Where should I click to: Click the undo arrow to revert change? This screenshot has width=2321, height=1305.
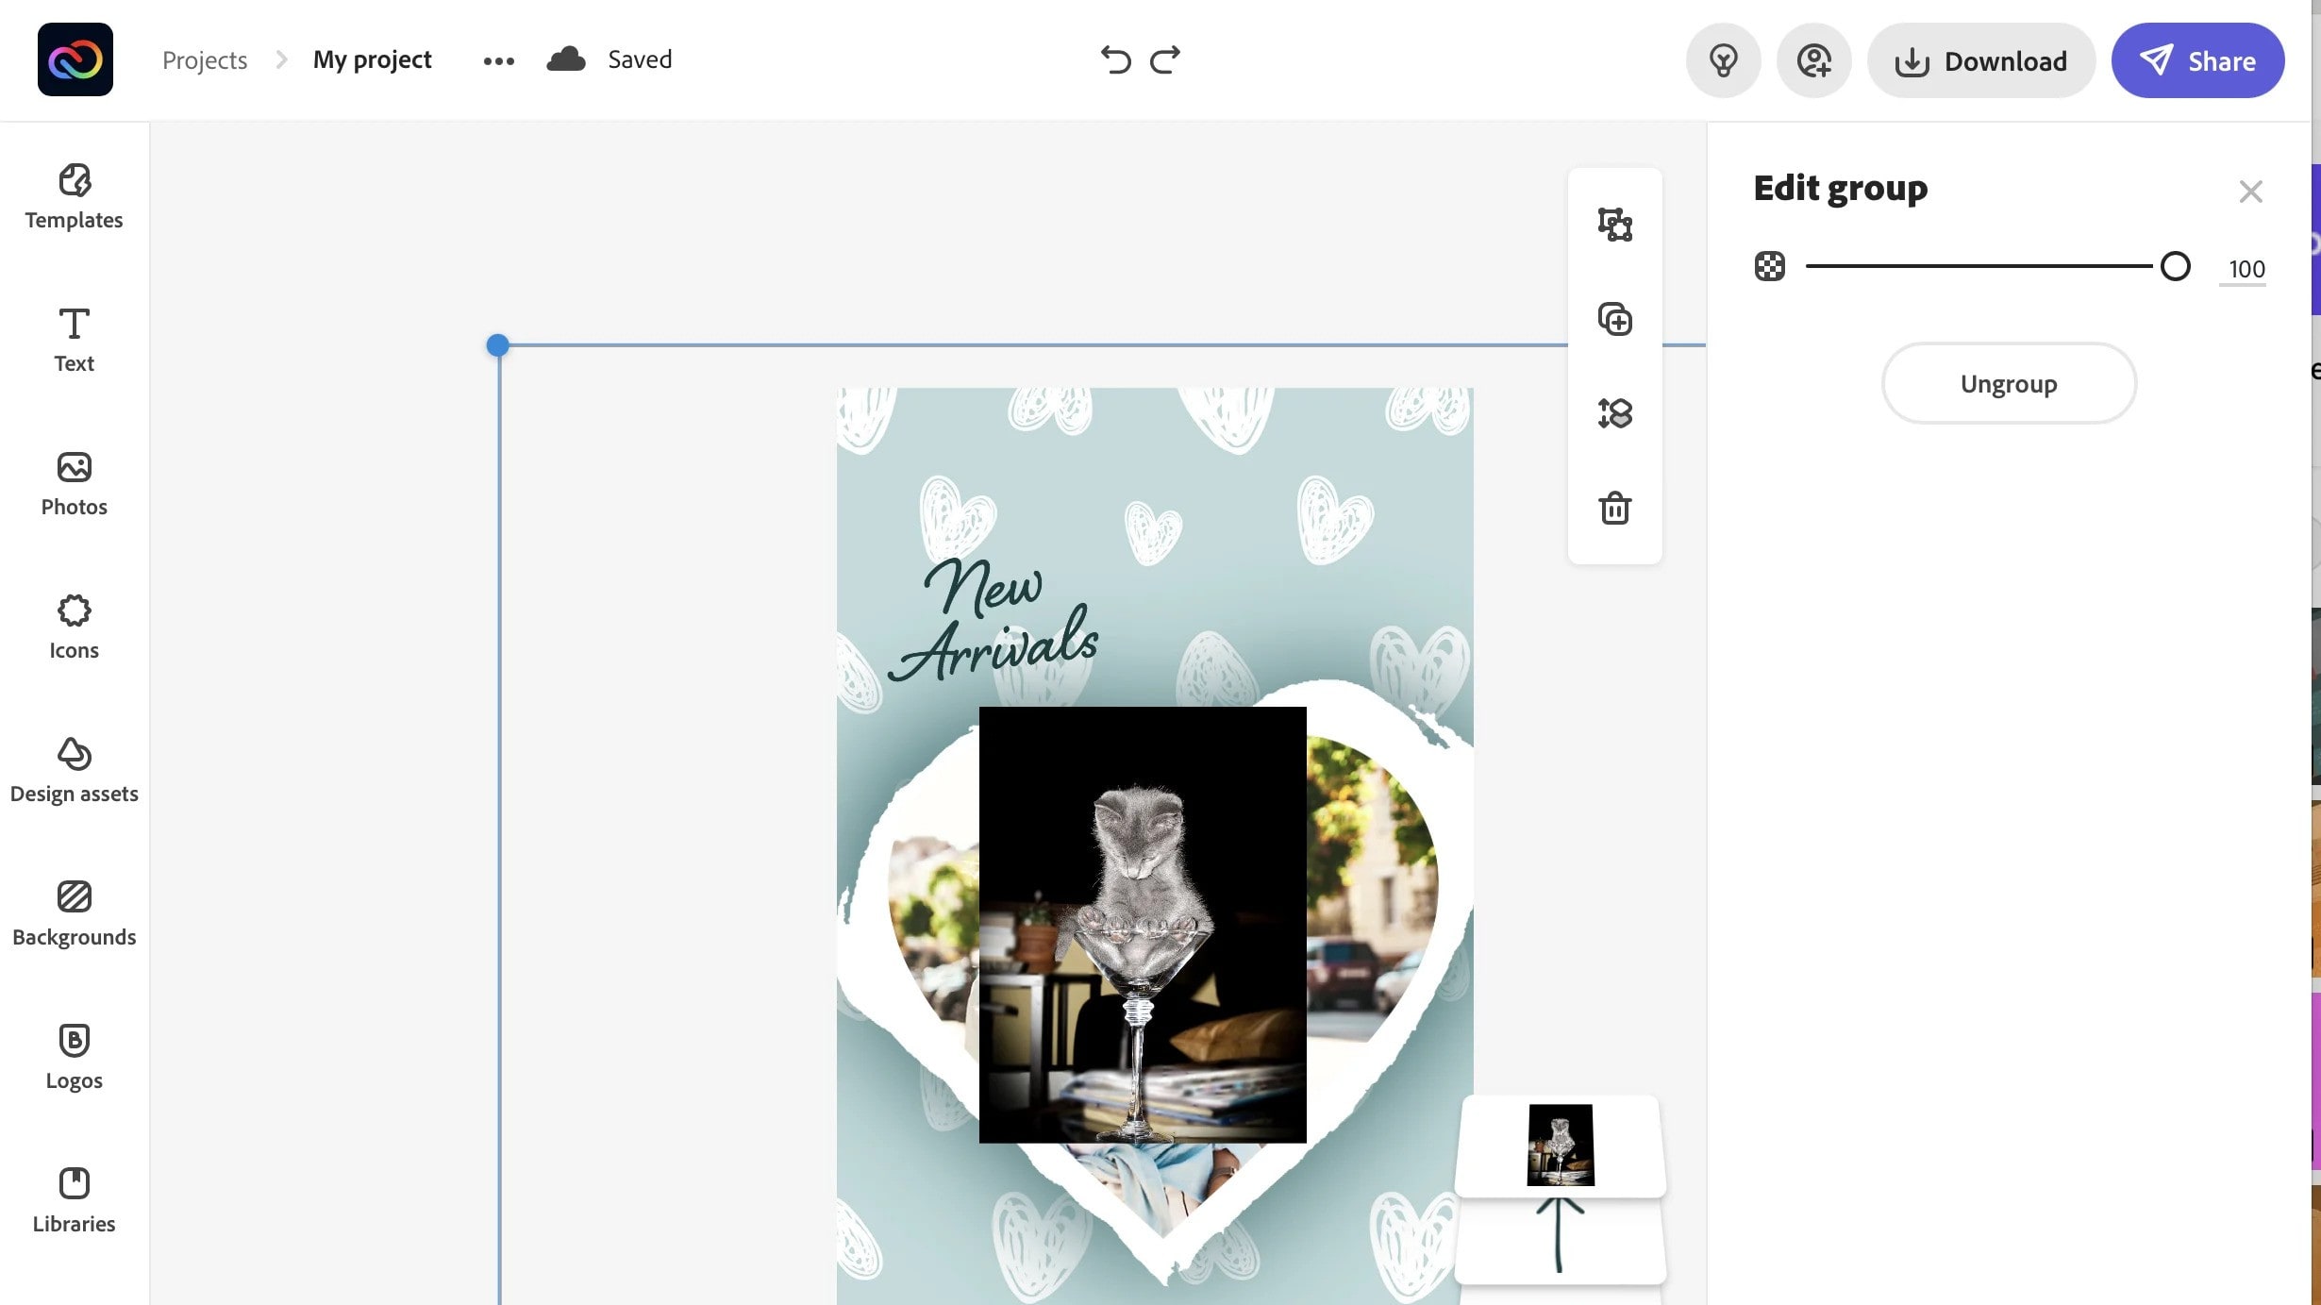[x=1114, y=60]
